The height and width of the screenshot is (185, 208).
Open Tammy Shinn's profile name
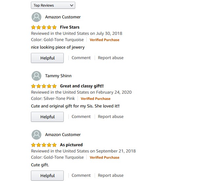(58, 76)
